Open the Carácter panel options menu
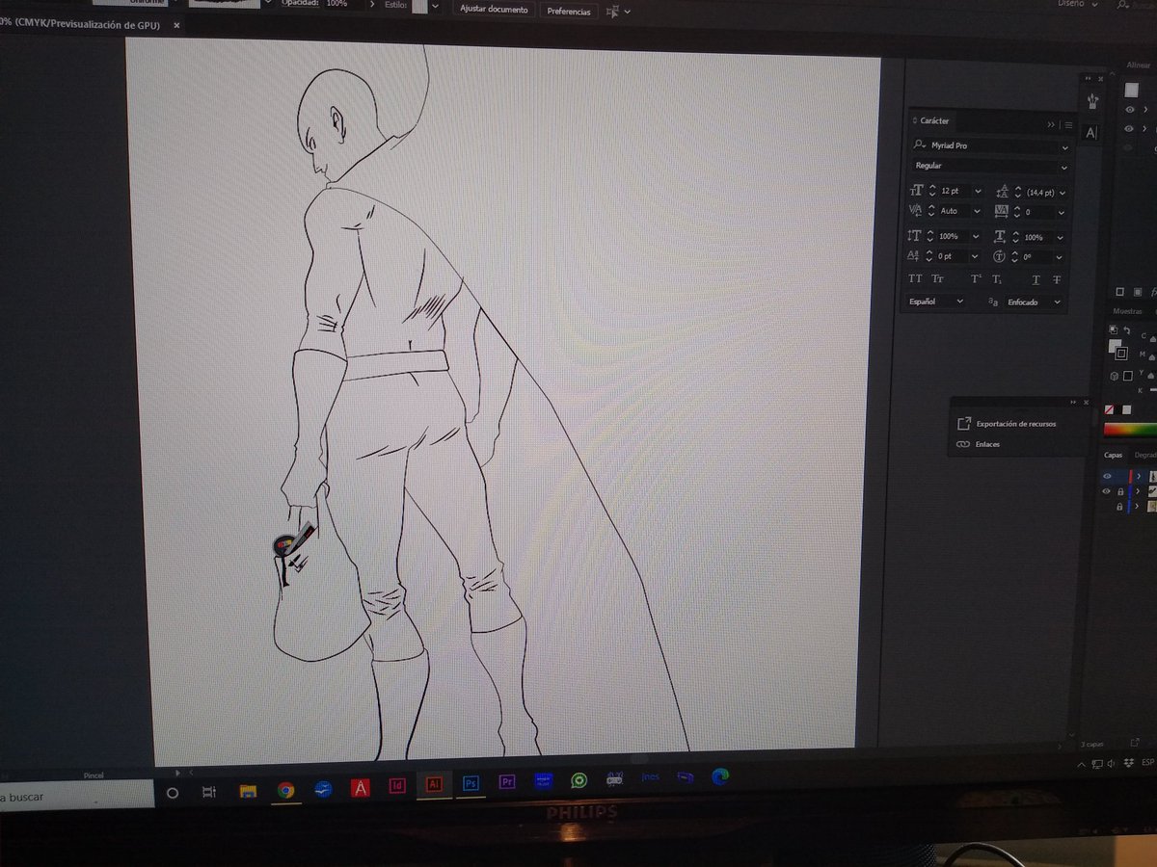1157x867 pixels. pyautogui.click(x=1068, y=124)
